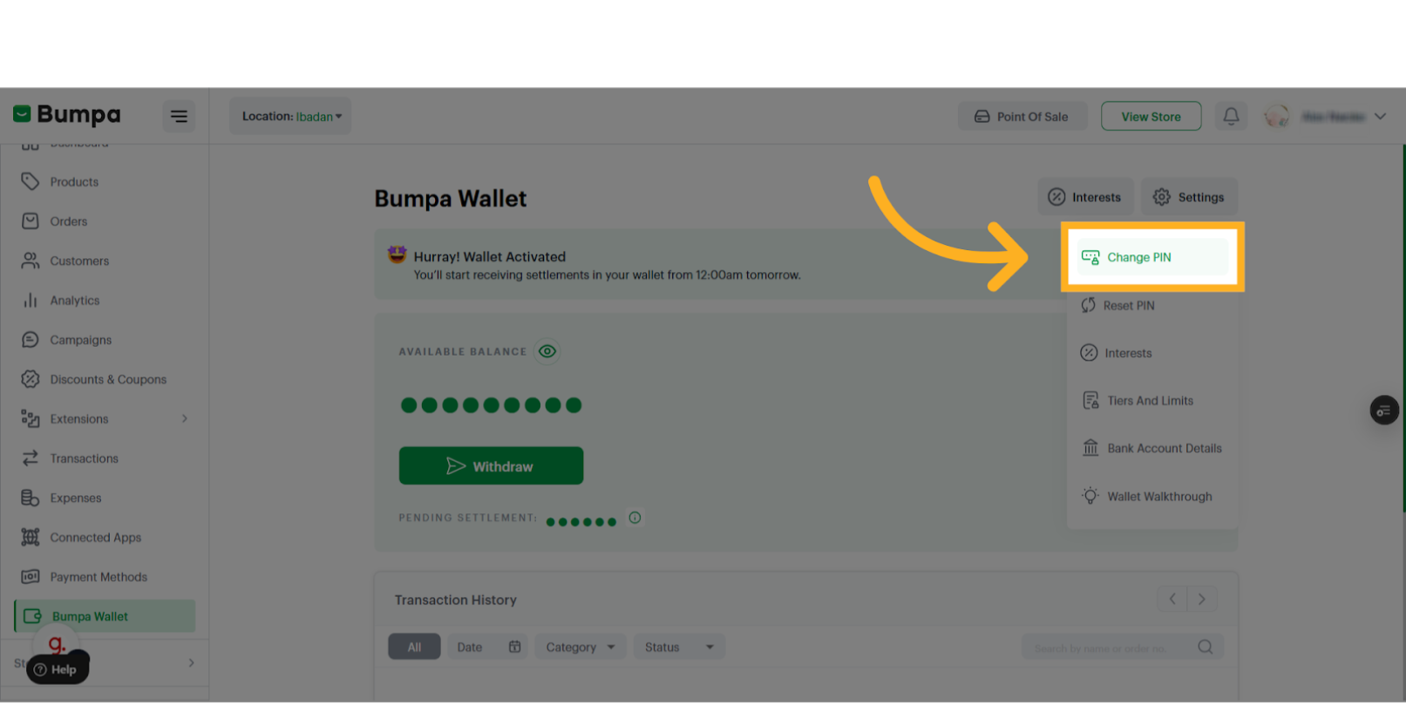Click the search magnifier icon
1406x726 pixels.
tap(1206, 647)
